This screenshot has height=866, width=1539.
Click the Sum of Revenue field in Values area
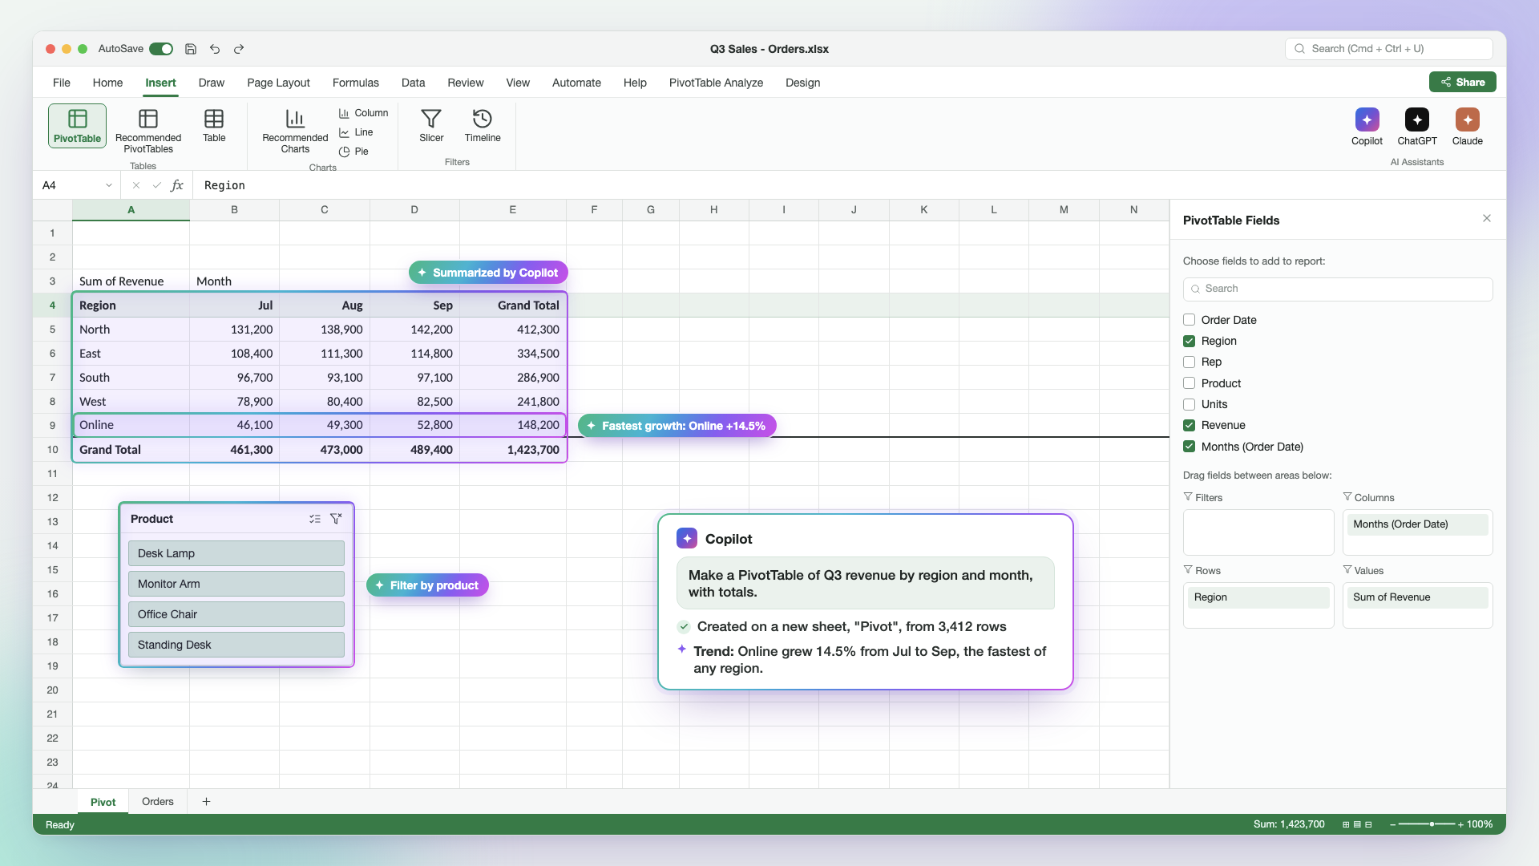coord(1417,597)
